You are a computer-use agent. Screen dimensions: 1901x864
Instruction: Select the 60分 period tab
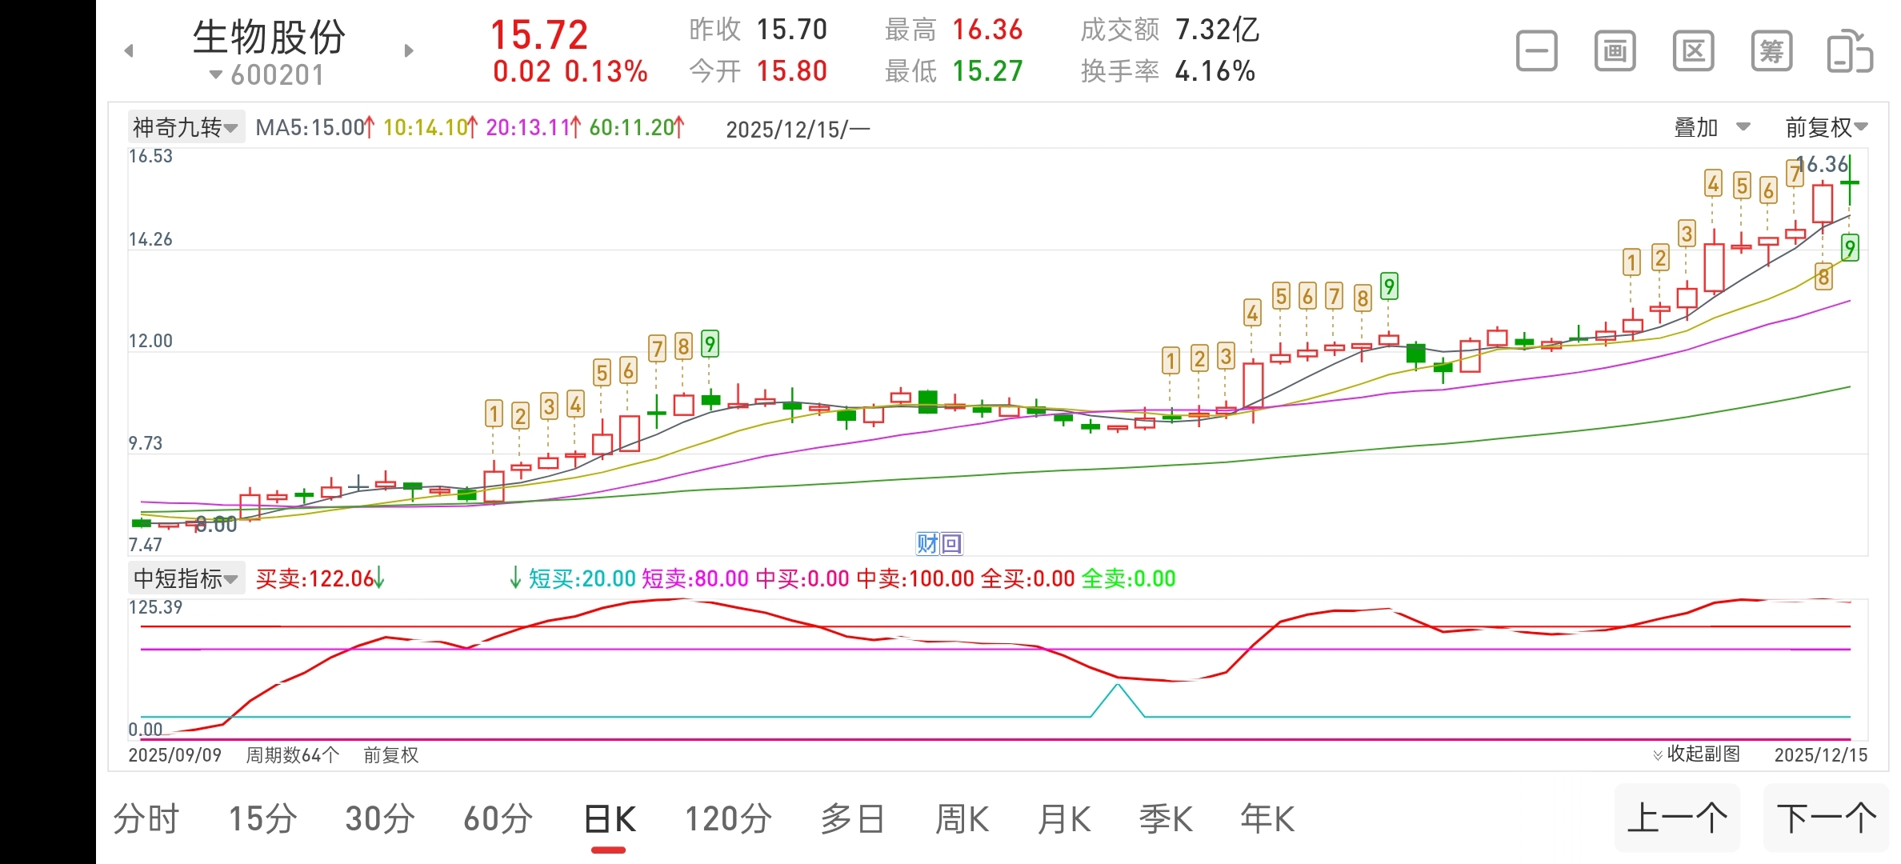[x=498, y=819]
